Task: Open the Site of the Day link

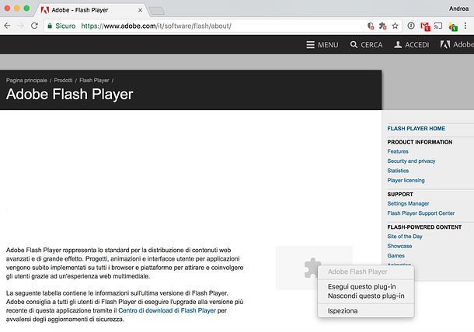Action: (405, 237)
